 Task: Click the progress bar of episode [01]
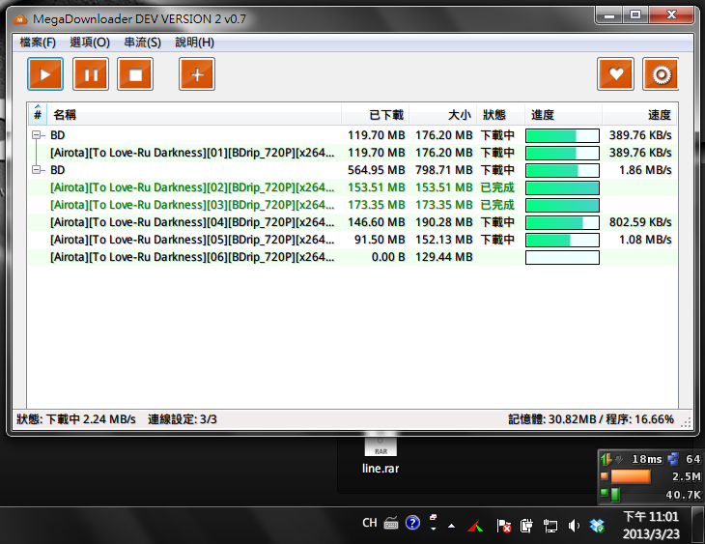click(x=562, y=153)
